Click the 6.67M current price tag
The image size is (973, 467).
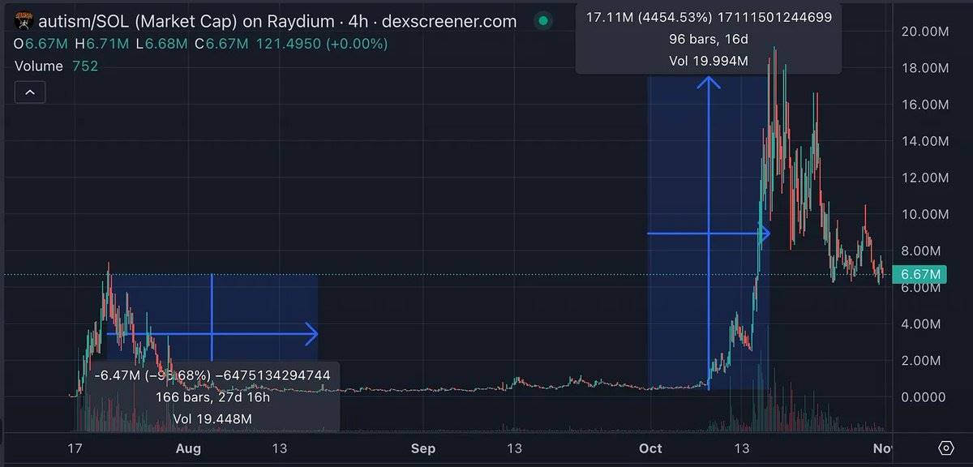pyautogui.click(x=916, y=276)
